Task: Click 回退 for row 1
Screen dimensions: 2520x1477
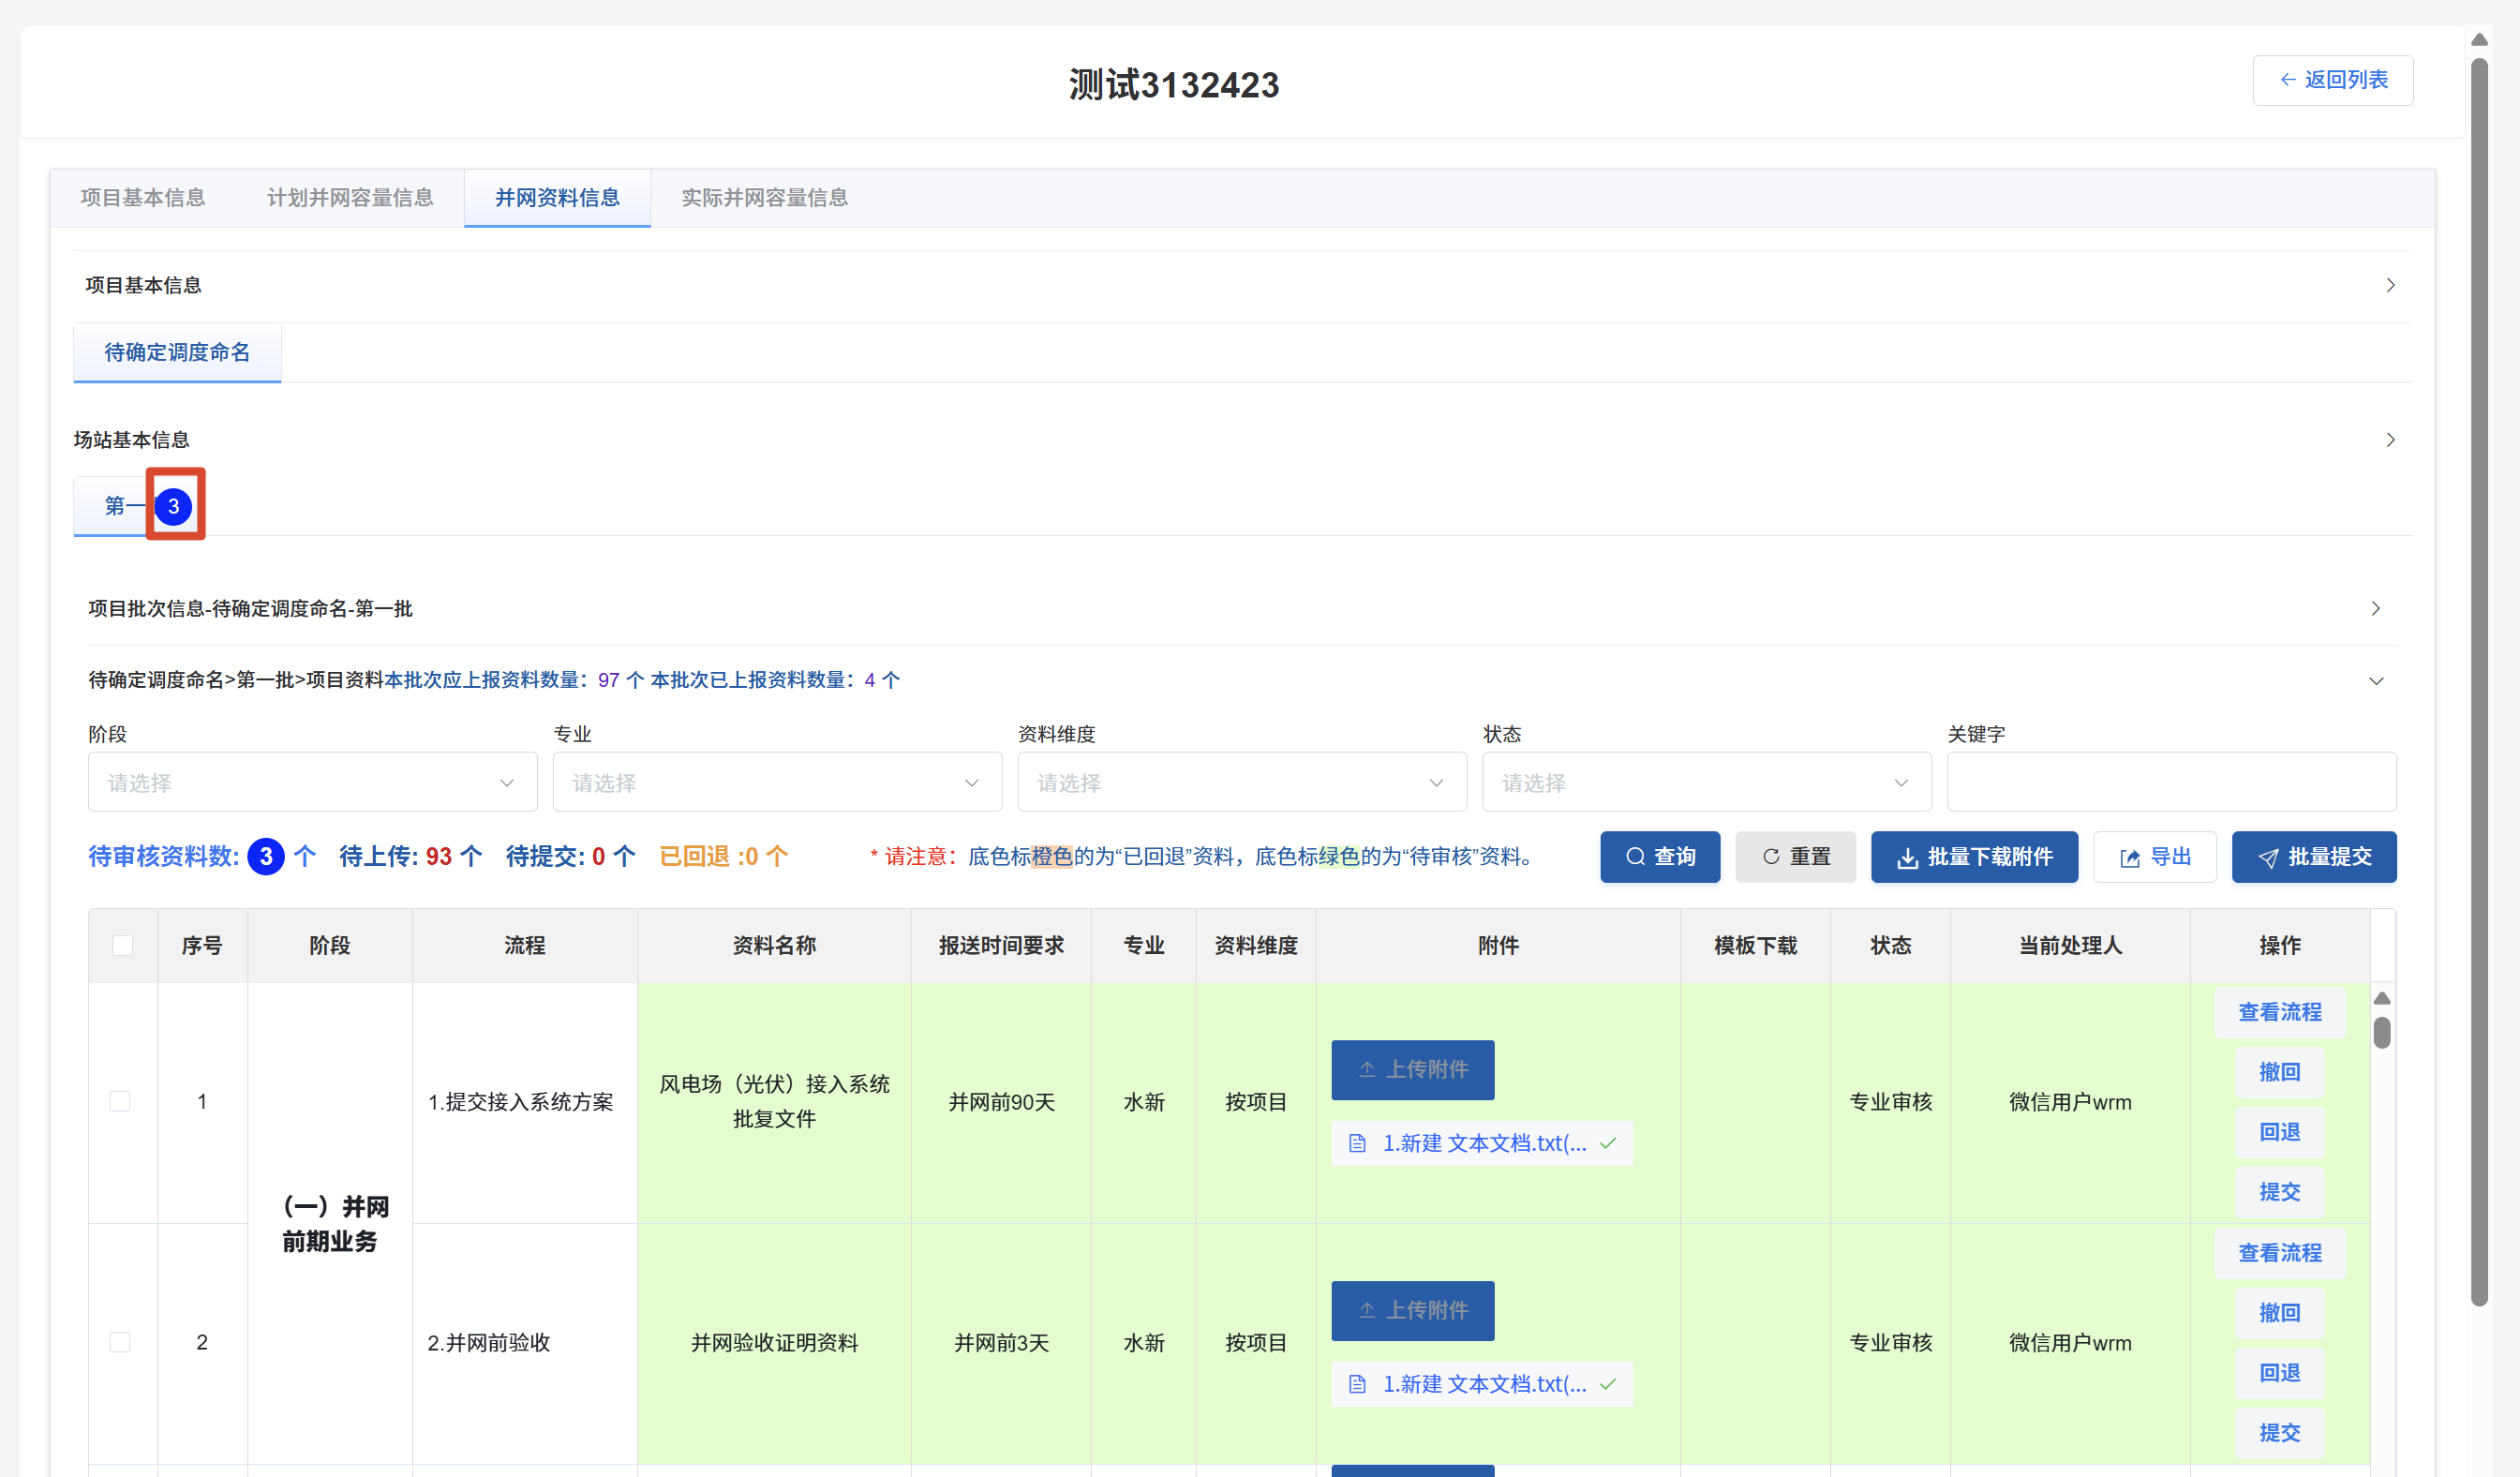Action: click(2280, 1132)
